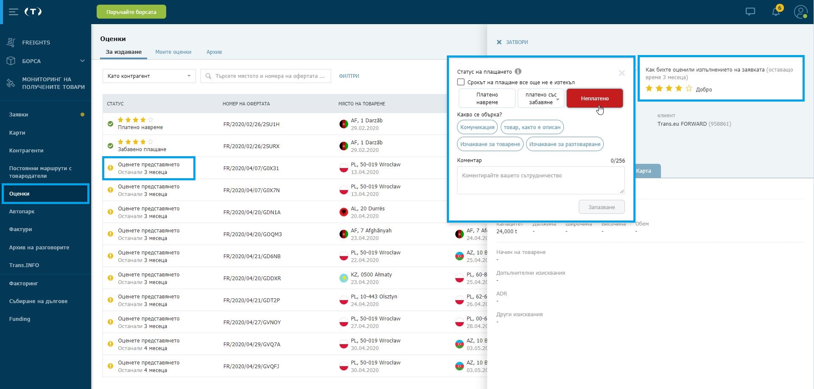Click the 'ЗАТВОРИ' close link

pos(517,42)
